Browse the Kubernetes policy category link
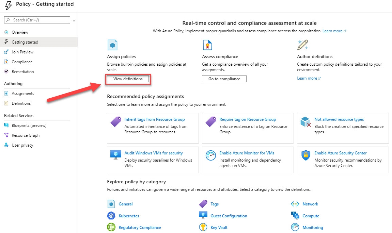This screenshot has width=392, height=233. 129,216
